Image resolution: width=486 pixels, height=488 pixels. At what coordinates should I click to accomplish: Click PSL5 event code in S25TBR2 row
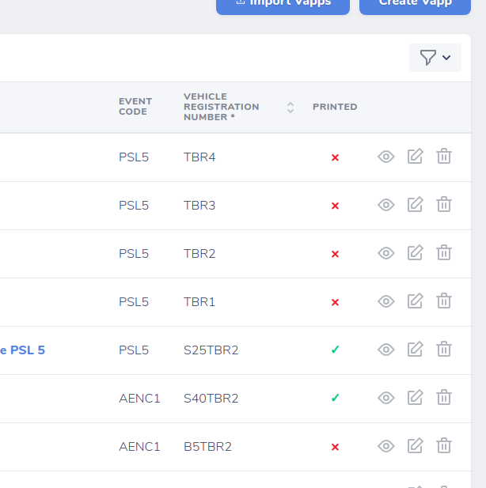[134, 350]
